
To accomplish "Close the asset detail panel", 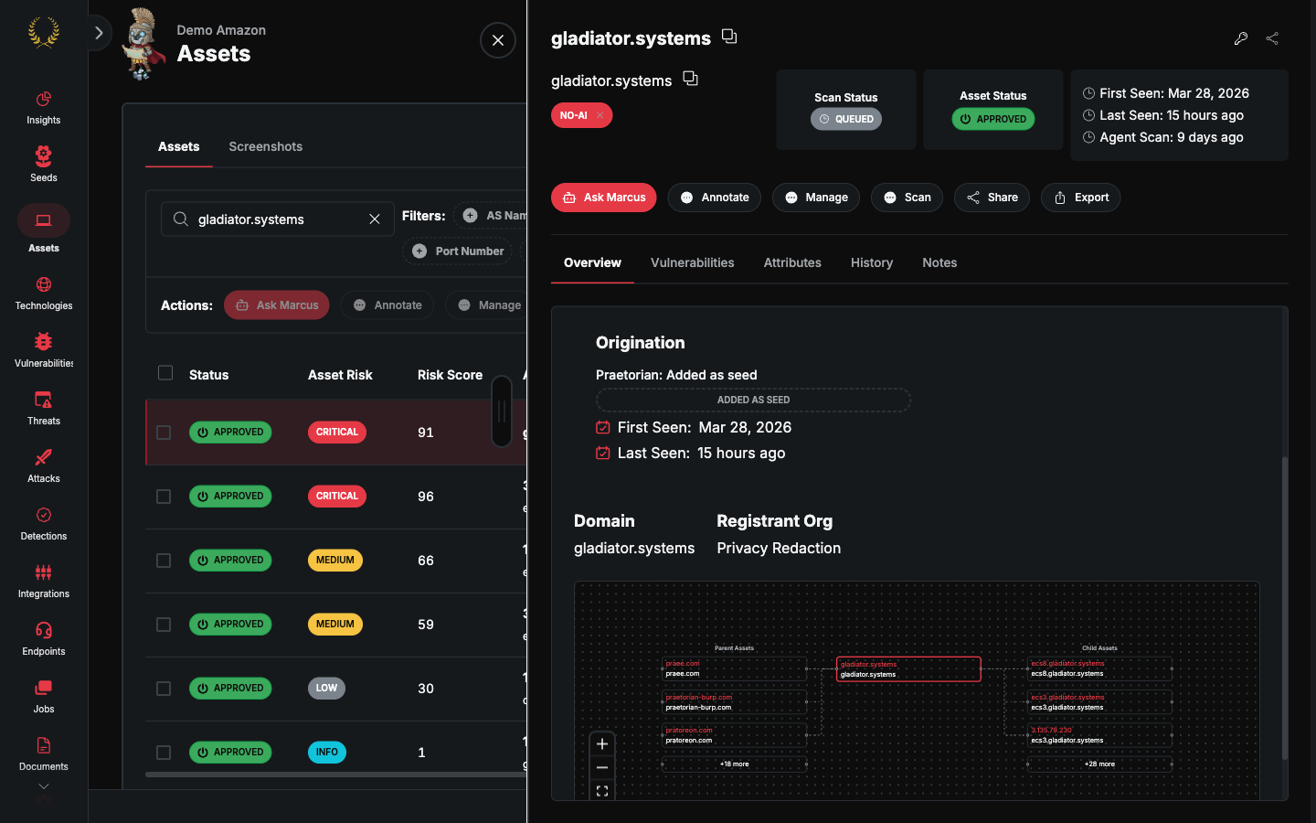I will click(x=498, y=40).
